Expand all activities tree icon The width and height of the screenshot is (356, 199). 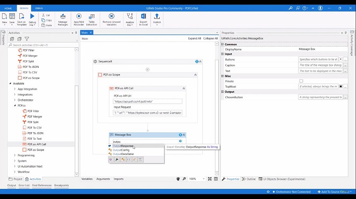[x=12, y=39]
